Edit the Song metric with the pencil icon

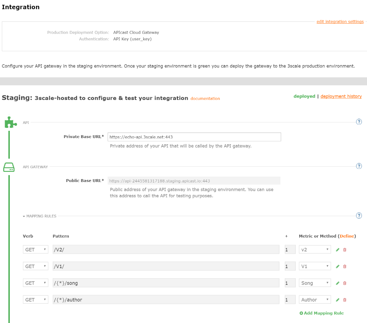coord(337,283)
